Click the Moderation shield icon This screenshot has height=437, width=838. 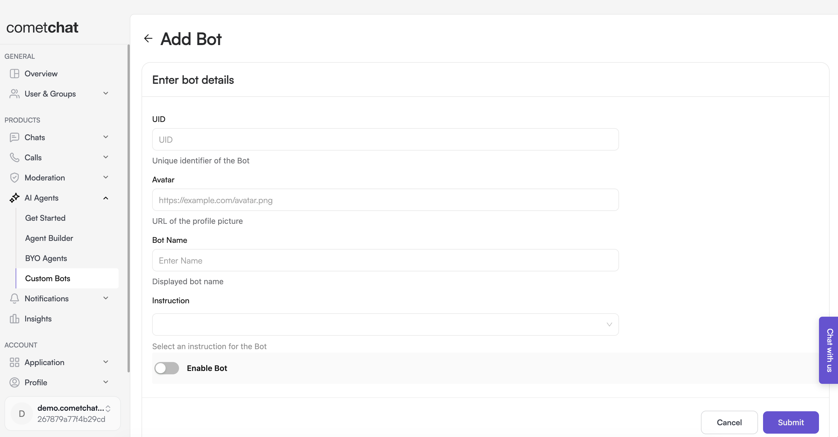pyautogui.click(x=14, y=178)
